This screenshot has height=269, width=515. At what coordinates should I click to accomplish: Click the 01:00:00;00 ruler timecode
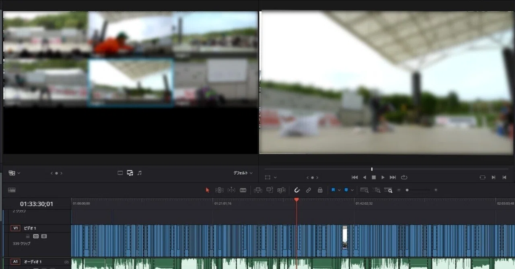coord(81,204)
